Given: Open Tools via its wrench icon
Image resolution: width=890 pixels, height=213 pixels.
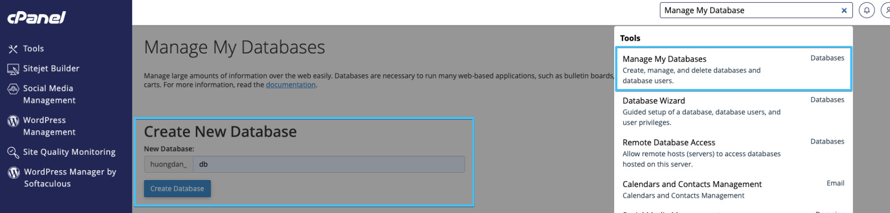Looking at the screenshot, I should (13, 49).
